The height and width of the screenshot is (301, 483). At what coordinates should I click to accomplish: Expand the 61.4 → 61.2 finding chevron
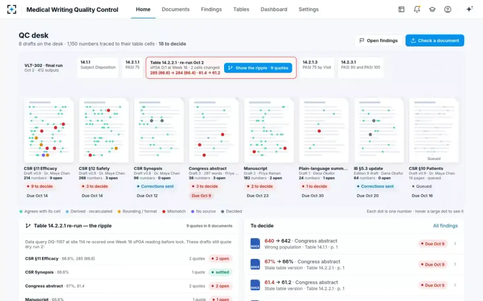[455, 285]
